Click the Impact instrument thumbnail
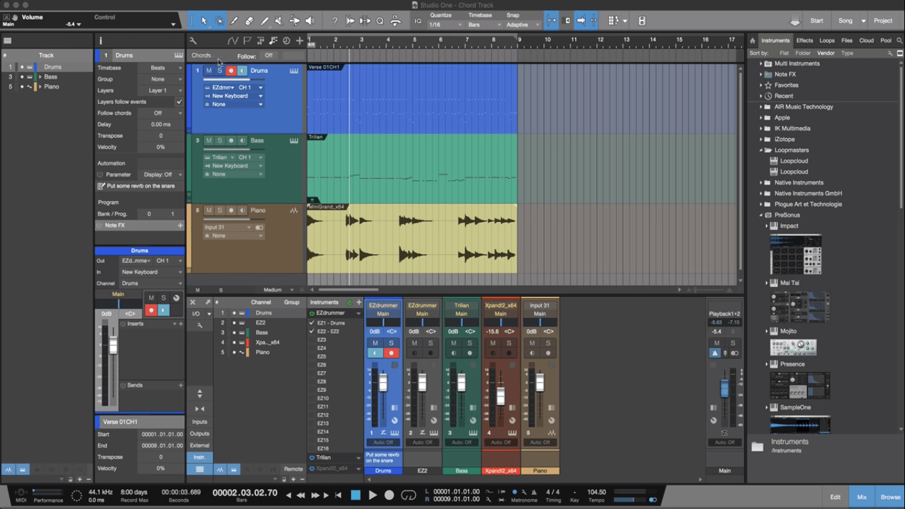This screenshot has height=509, width=905. point(795,255)
